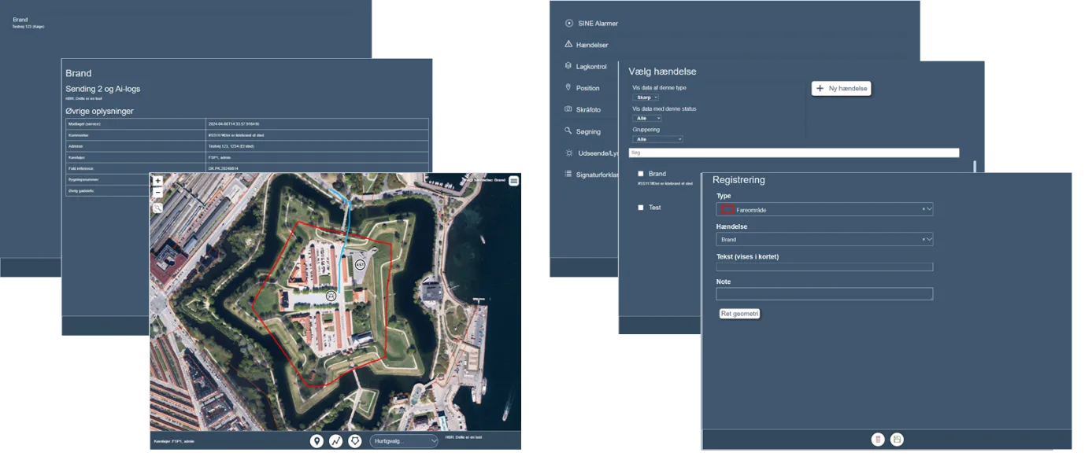Activate the magnifier zoom tool on the map
Screen dimensions: 1092x471
point(157,208)
